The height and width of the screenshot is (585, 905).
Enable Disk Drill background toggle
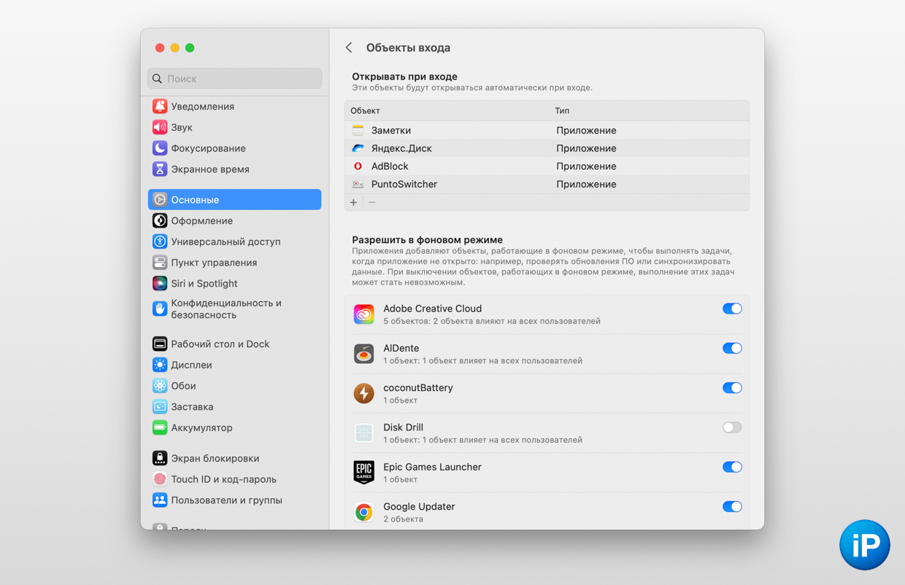click(x=731, y=427)
